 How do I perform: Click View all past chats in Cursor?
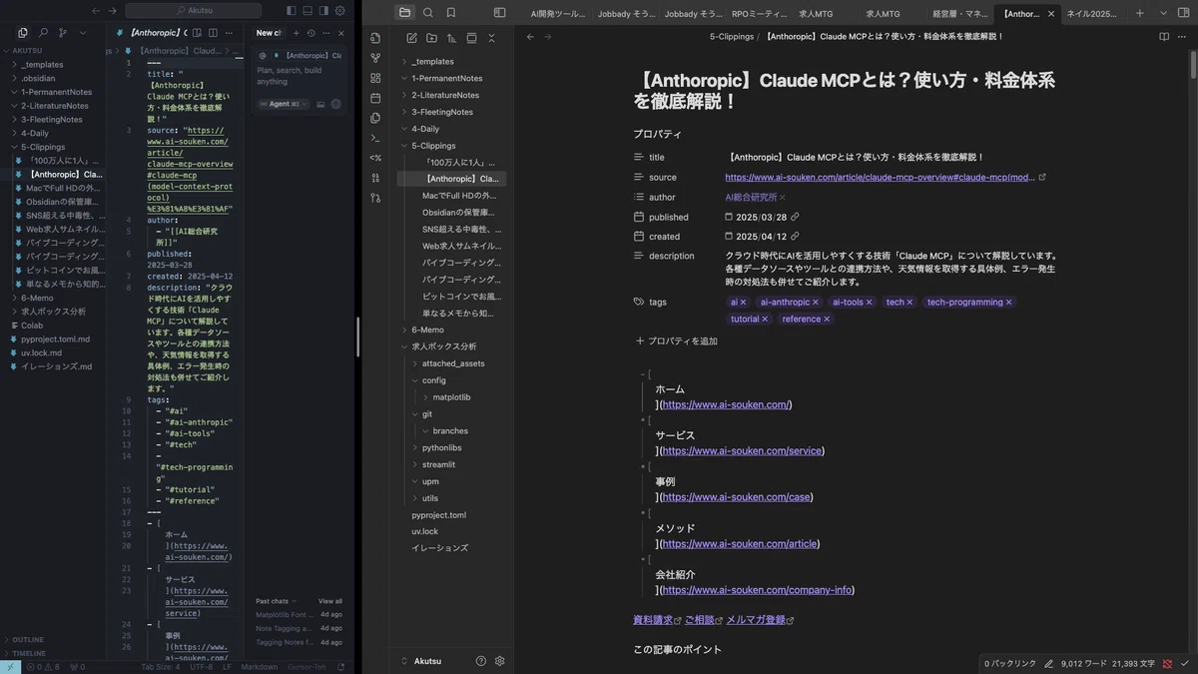(330, 601)
